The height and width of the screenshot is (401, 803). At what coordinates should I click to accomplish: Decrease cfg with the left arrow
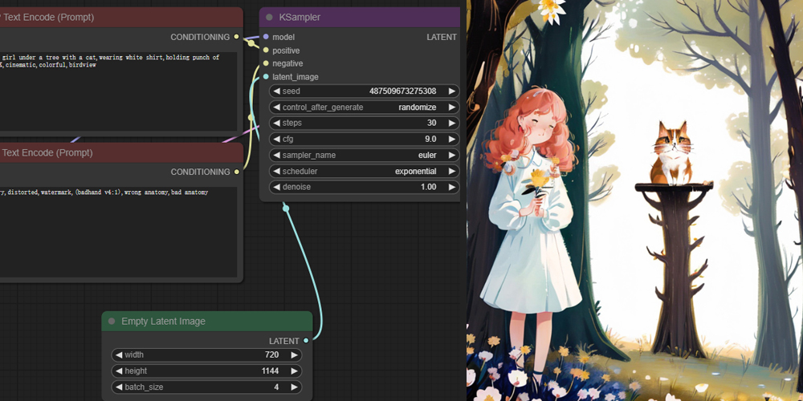pyautogui.click(x=276, y=139)
